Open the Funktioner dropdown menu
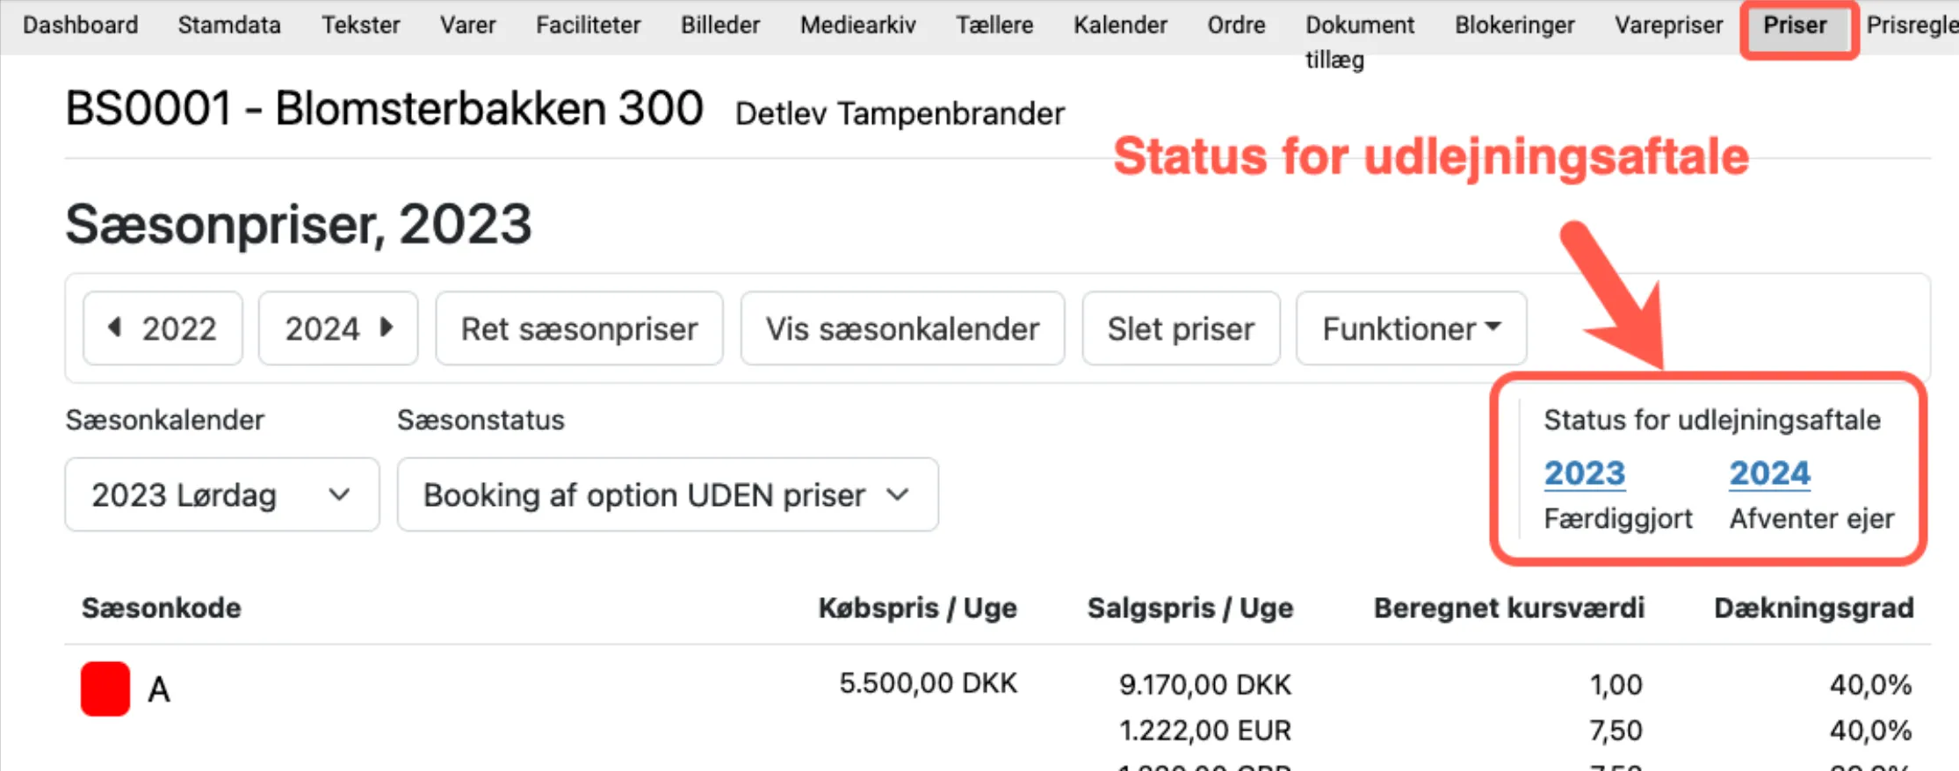This screenshot has height=771, width=1959. point(1411,328)
